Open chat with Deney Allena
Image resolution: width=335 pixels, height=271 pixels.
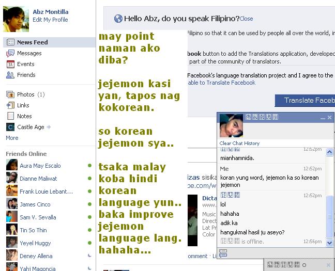click(x=36, y=256)
